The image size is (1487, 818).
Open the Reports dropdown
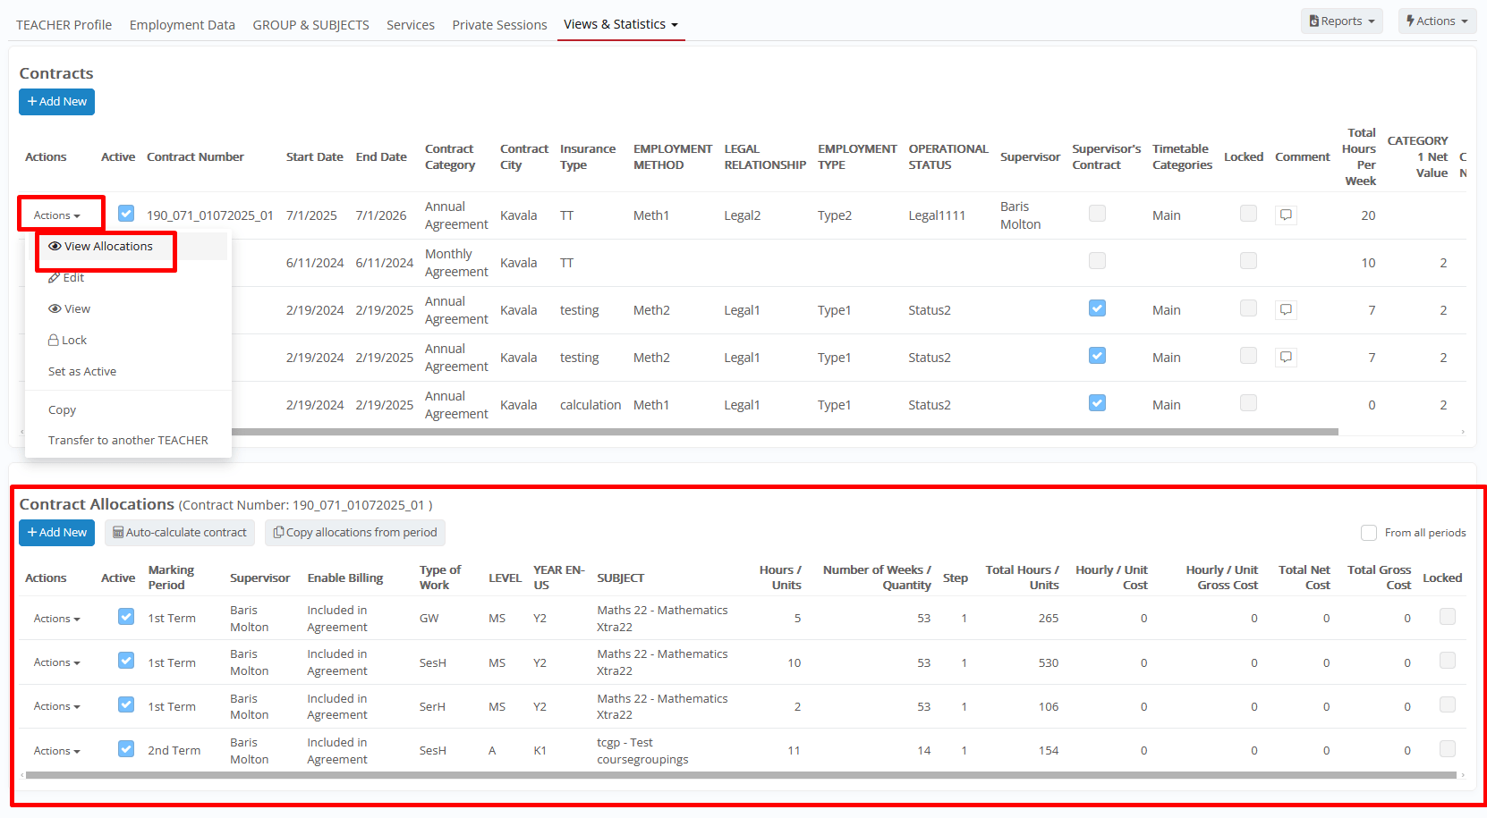coord(1341,21)
